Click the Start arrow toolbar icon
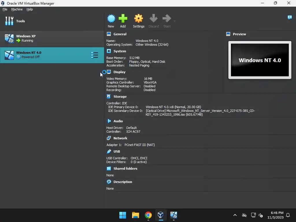296x222 pixels. point(167,18)
